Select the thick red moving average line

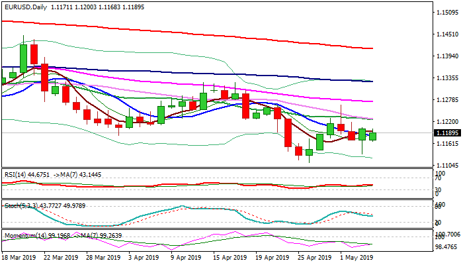[x=198, y=32]
